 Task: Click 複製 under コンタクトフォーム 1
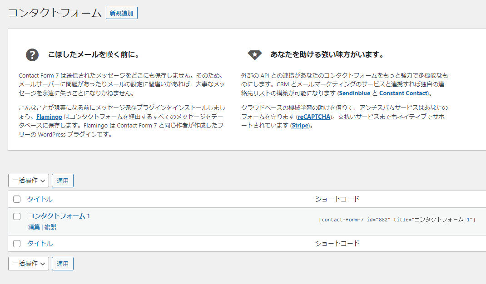[x=50, y=227]
